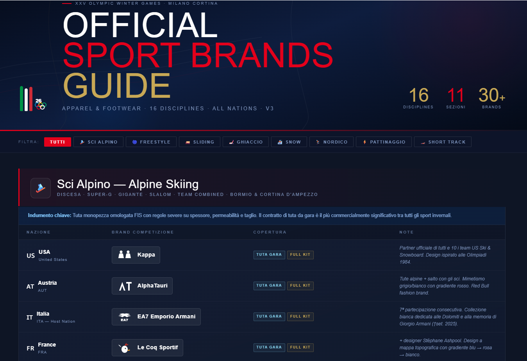Click Austria row FULL KIT tag
This screenshot has height=361, width=527.
tap(300, 286)
